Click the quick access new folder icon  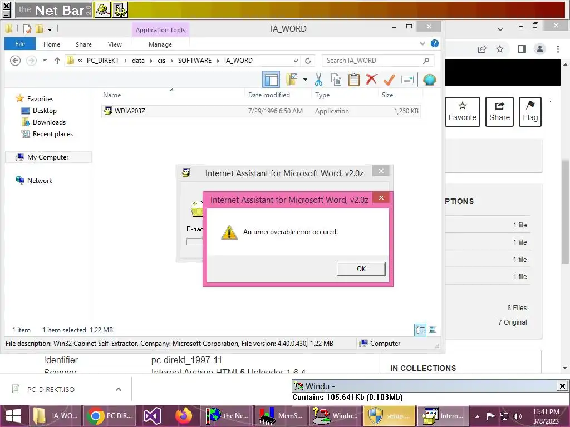point(39,29)
